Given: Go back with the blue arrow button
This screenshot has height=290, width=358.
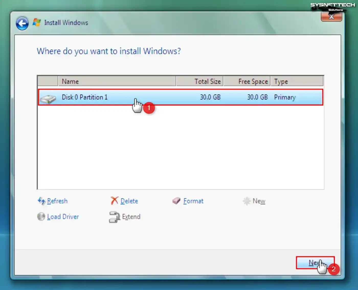Looking at the screenshot, I should click(x=22, y=23).
